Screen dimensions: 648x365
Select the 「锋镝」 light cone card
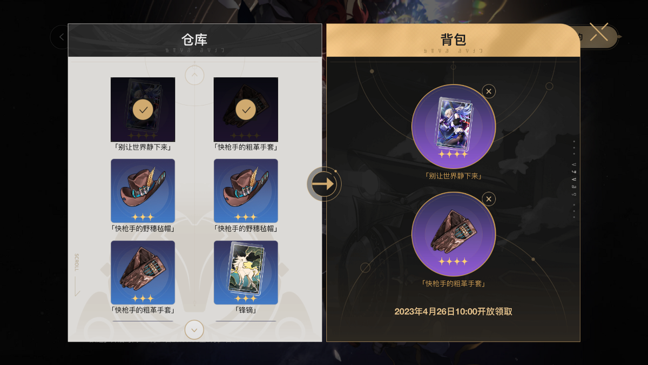tap(246, 273)
